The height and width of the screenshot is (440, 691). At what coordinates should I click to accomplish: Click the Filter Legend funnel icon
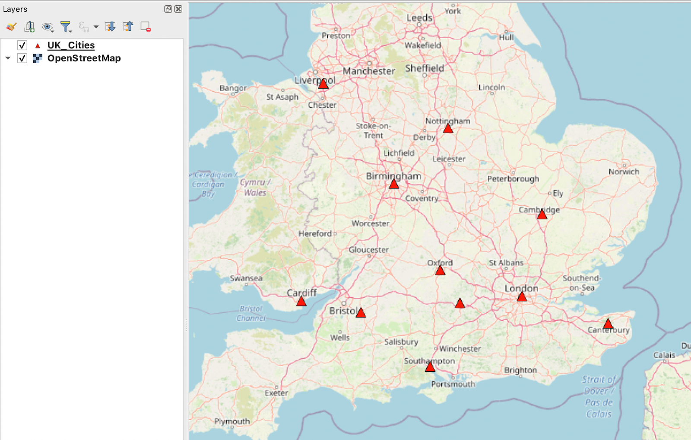(x=65, y=27)
